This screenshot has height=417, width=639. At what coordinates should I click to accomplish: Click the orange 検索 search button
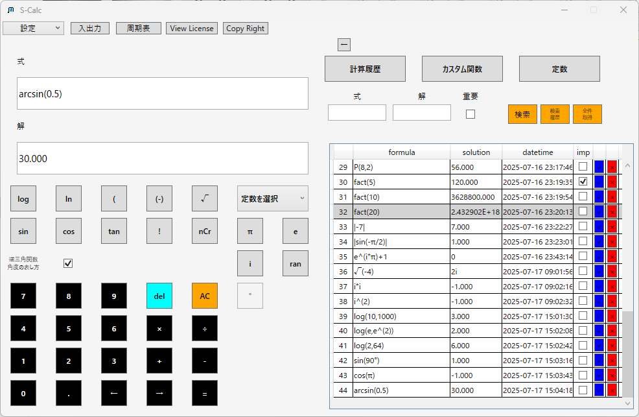coord(522,114)
